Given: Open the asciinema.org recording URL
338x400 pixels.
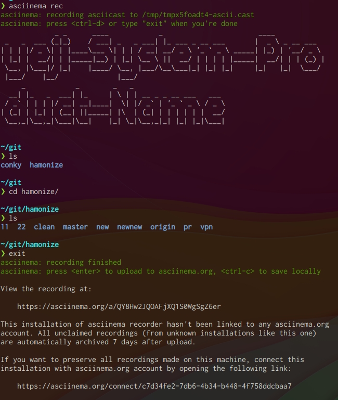Looking at the screenshot, I should tap(119, 306).
